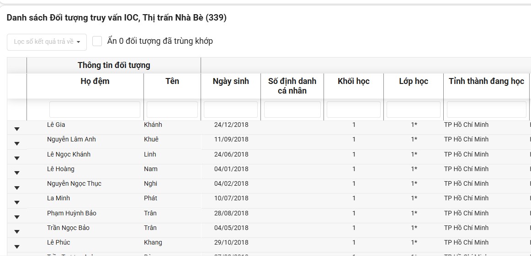
Task: Expand the row for Lê Hoàng Nam
Action: [17, 173]
